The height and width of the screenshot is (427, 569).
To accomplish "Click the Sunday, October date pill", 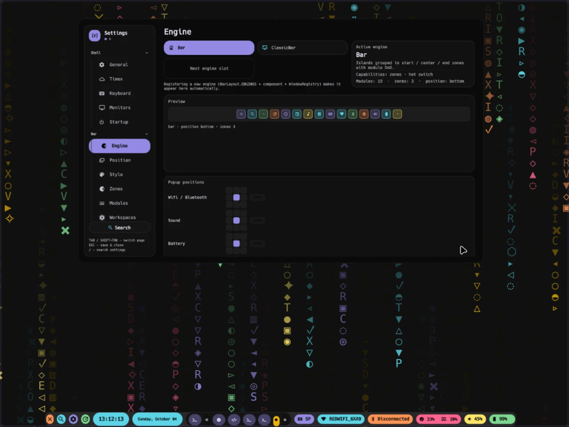I will click(157, 419).
